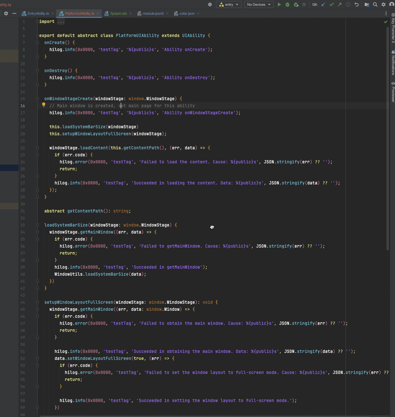Push changes with the Git push arrow
This screenshot has height=417, width=395.
(339, 4)
